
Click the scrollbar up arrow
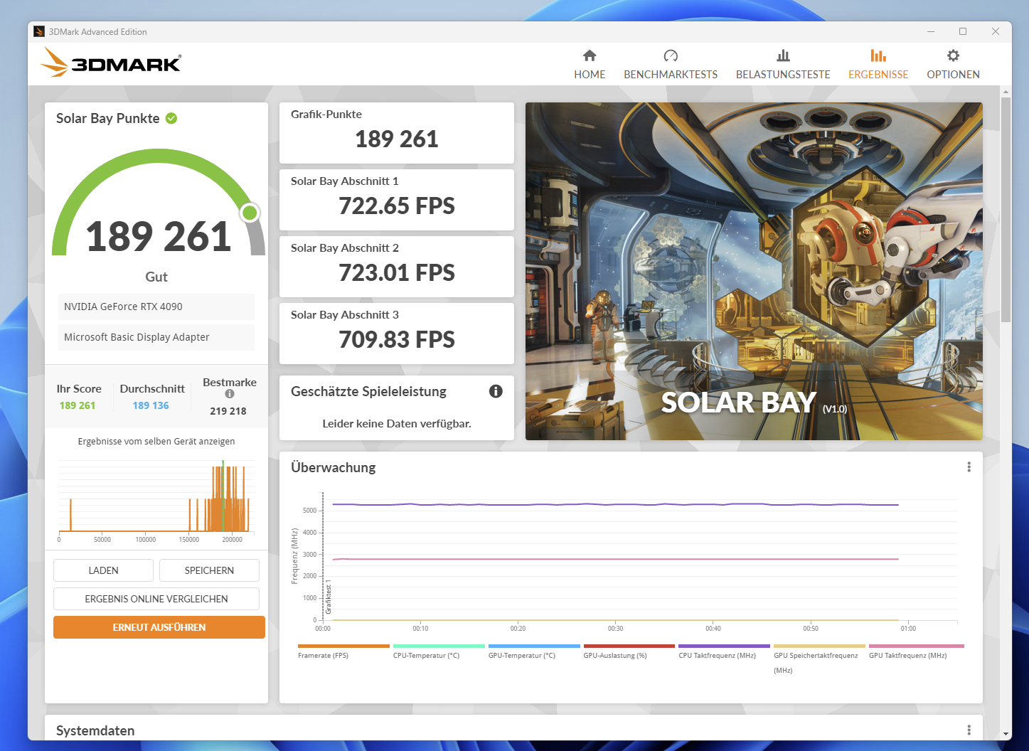(x=1006, y=92)
